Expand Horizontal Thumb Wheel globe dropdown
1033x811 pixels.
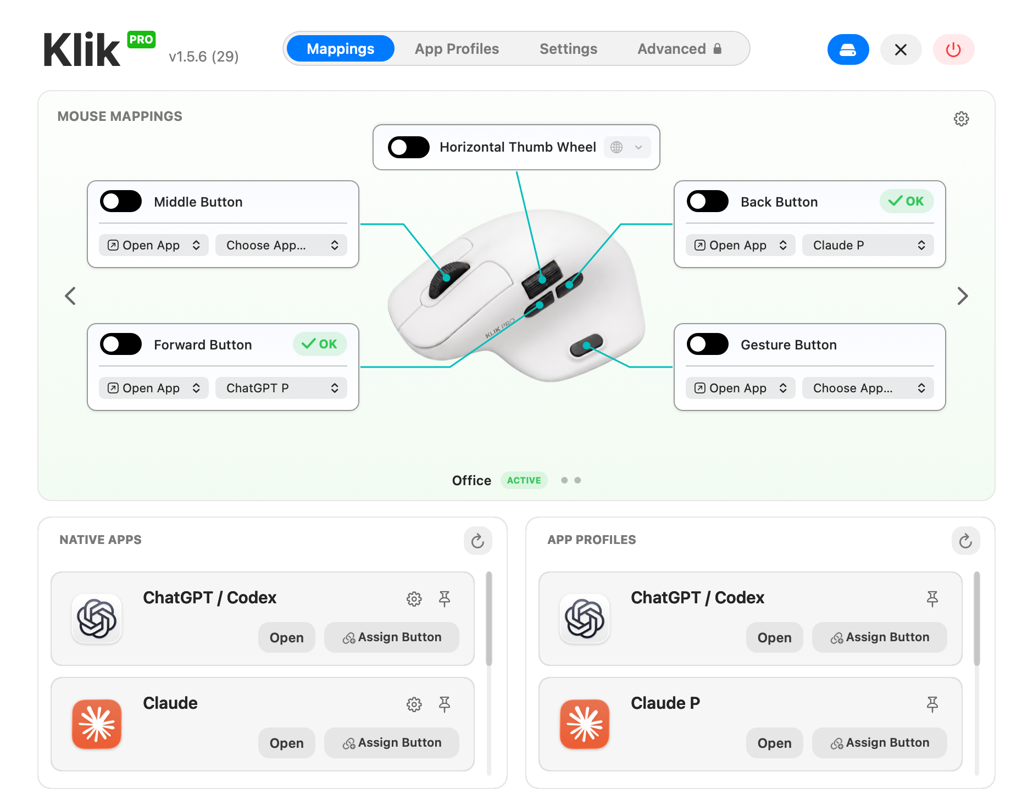[x=627, y=147]
